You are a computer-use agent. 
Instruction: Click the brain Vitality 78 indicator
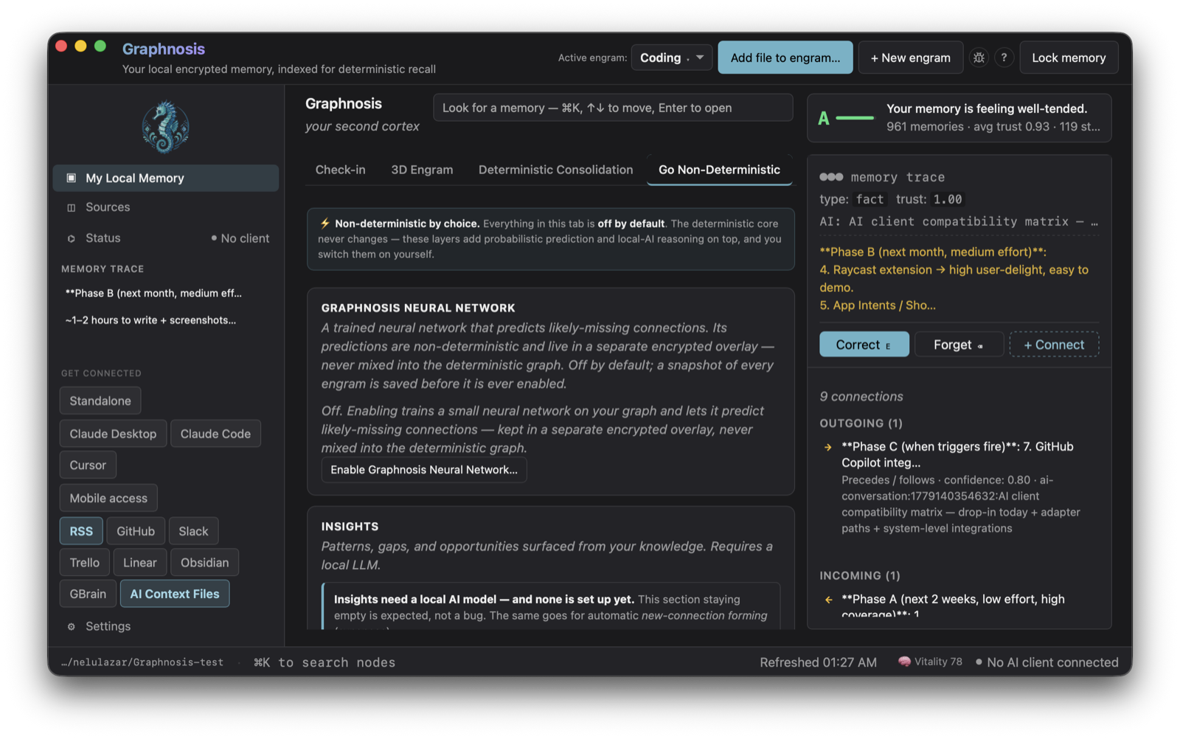coord(930,662)
